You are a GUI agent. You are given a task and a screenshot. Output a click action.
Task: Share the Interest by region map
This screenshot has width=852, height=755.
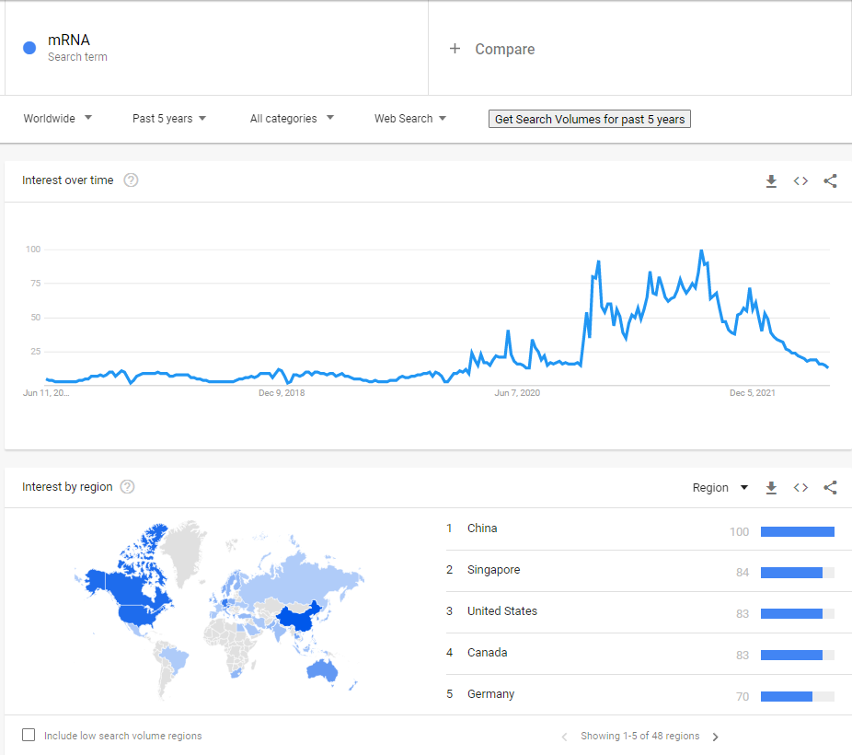830,488
